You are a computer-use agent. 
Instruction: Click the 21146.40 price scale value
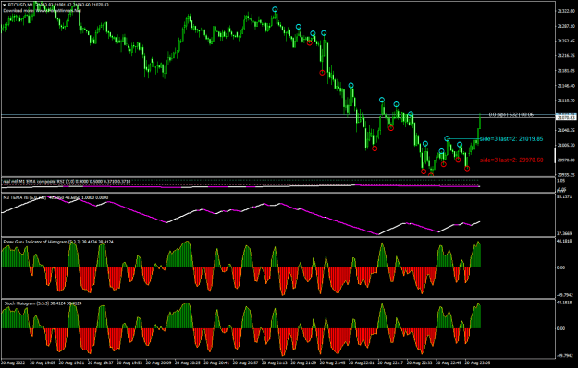(x=566, y=86)
